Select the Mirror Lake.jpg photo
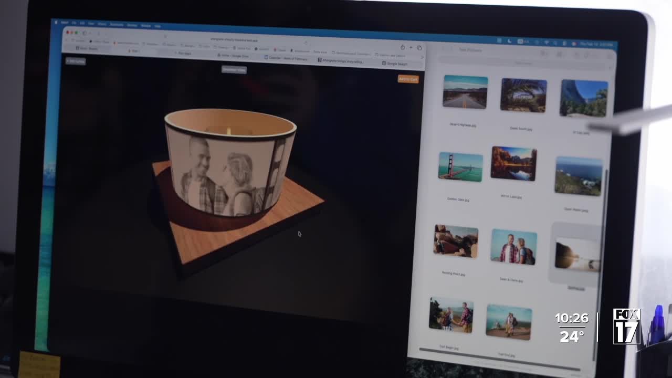The width and height of the screenshot is (672, 378). (x=513, y=163)
